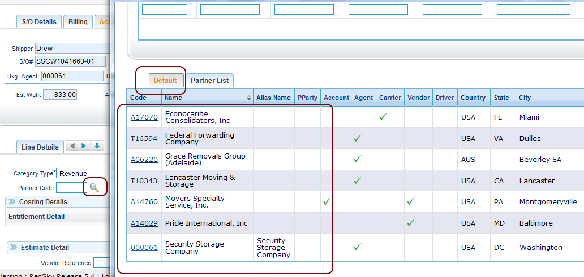Expand the Costing Details section
This screenshot has width=584, height=277.
click(12, 201)
